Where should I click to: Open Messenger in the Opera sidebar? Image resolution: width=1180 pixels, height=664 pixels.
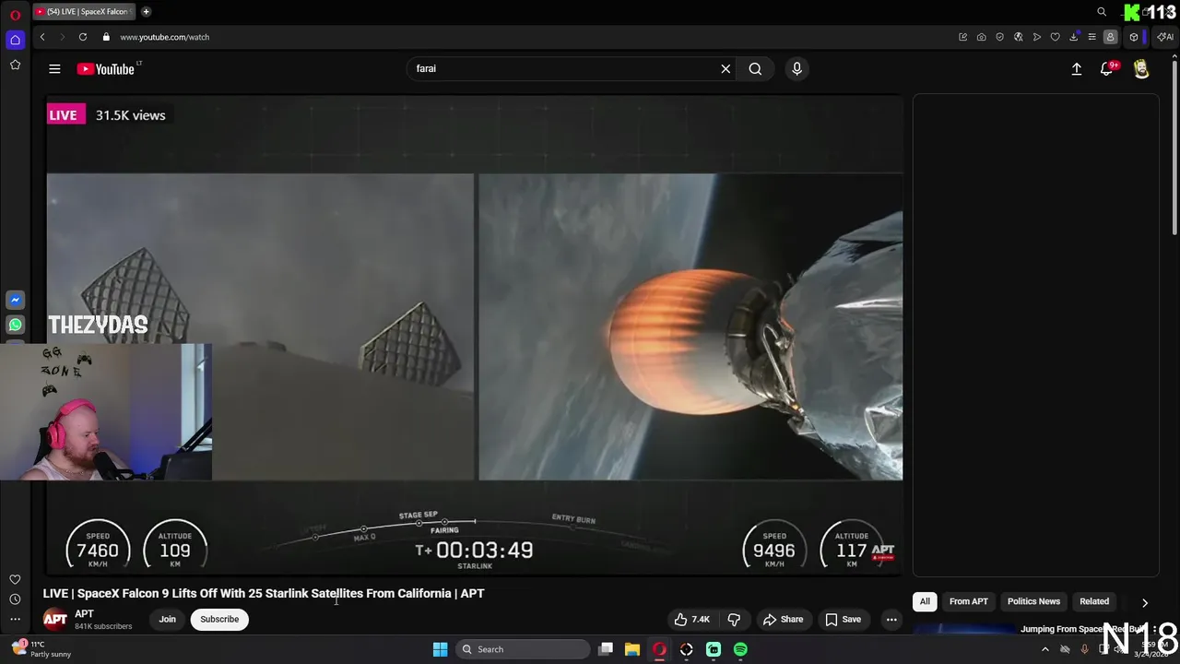pos(15,300)
